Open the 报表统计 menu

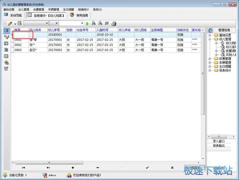coord(83,10)
